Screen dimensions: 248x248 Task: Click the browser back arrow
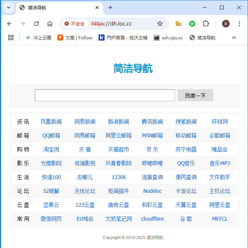[x=9, y=24]
